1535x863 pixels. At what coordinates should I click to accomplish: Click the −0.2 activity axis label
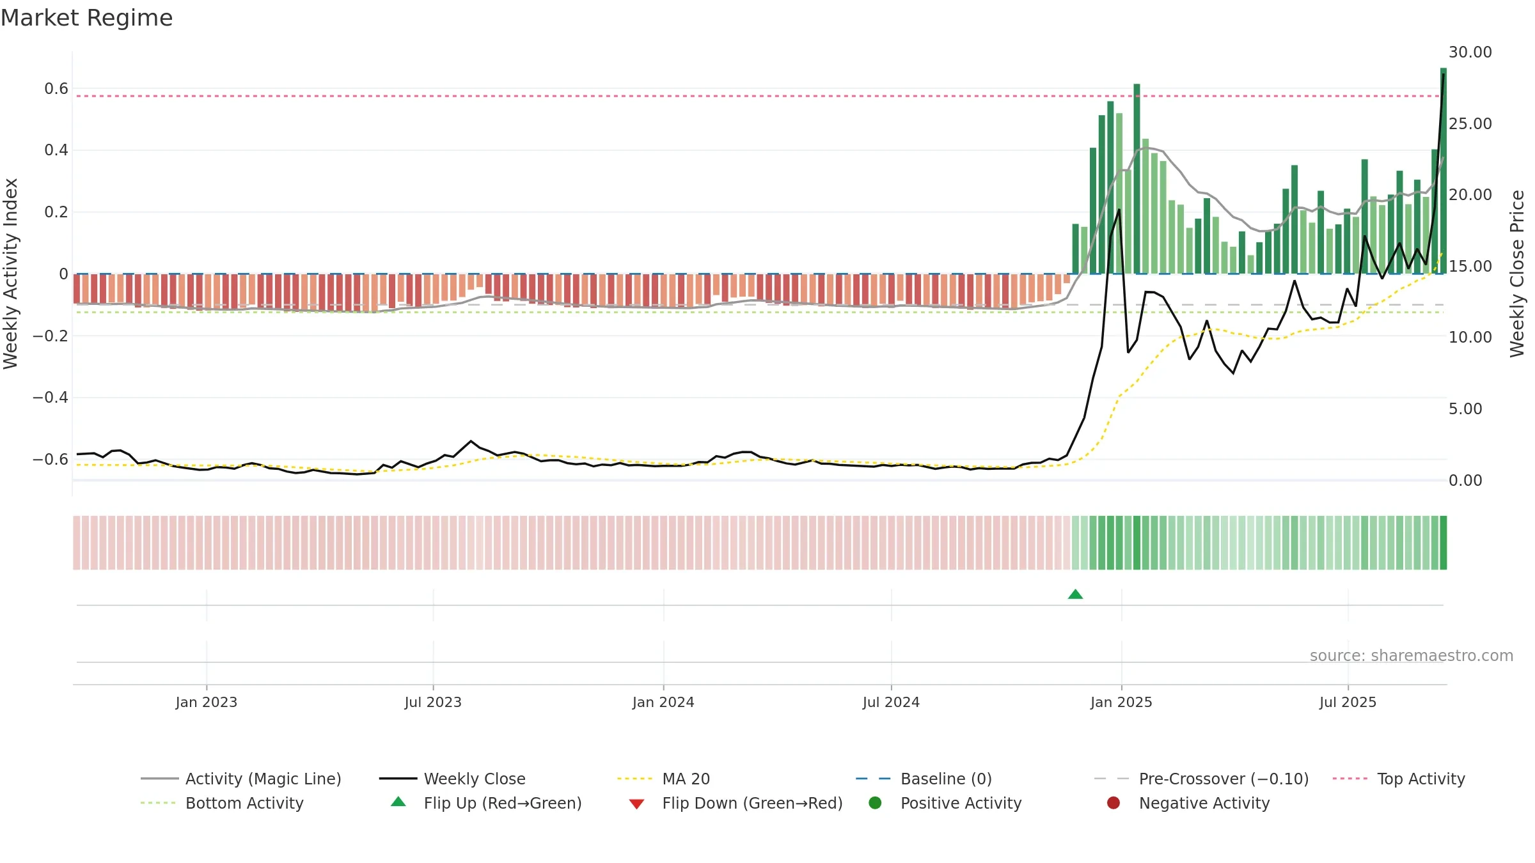tap(51, 336)
